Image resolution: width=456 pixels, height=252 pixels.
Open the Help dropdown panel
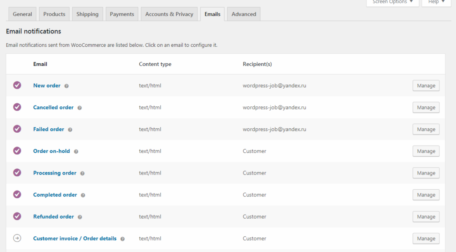(436, 2)
